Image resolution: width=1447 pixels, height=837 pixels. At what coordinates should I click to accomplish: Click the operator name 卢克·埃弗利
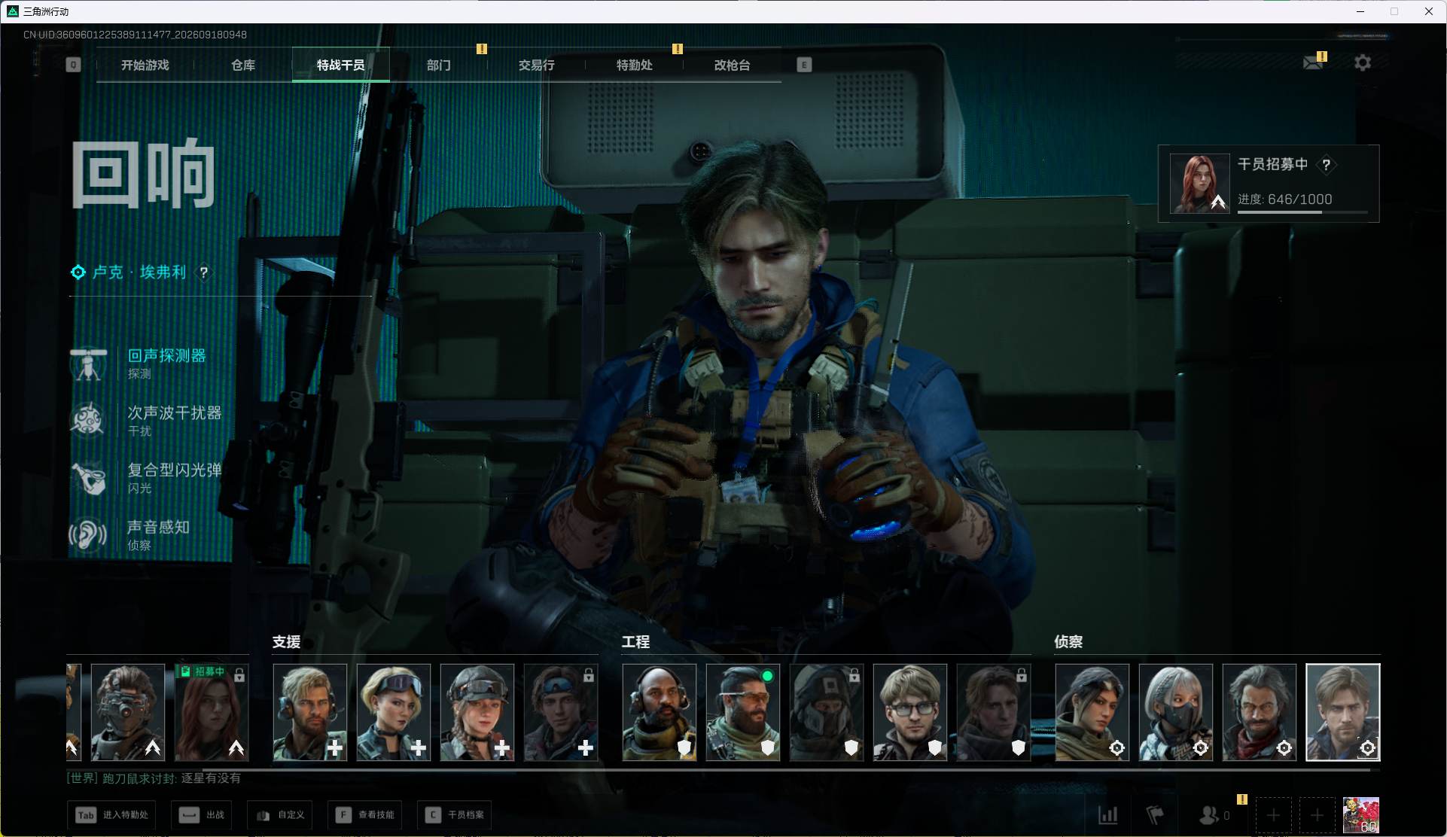coord(139,272)
